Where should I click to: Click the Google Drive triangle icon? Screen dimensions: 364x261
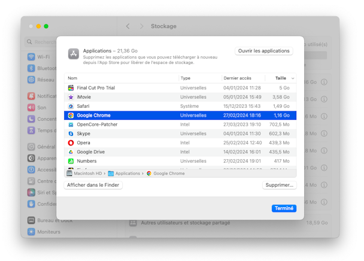[71, 152]
